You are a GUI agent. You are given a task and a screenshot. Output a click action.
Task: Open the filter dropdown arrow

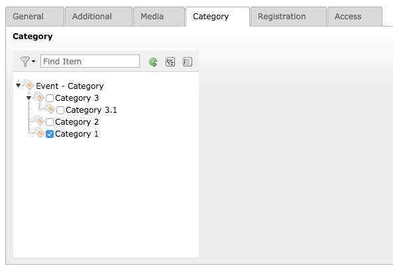tap(33, 62)
